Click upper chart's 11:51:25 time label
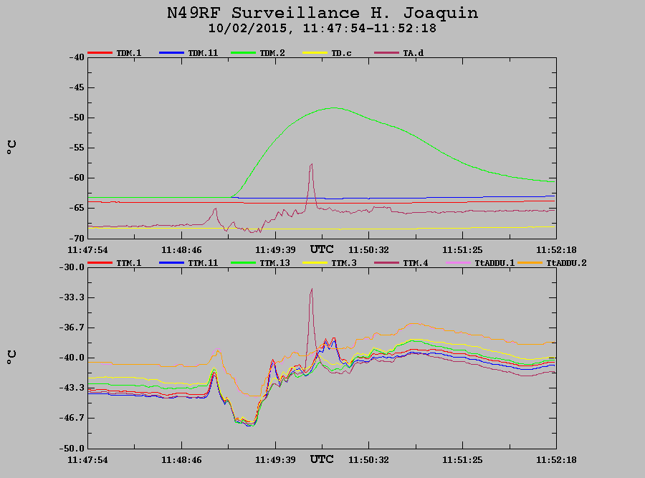 tap(462, 250)
